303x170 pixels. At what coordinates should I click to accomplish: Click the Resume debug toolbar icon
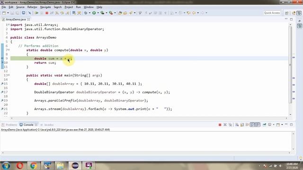36,13
